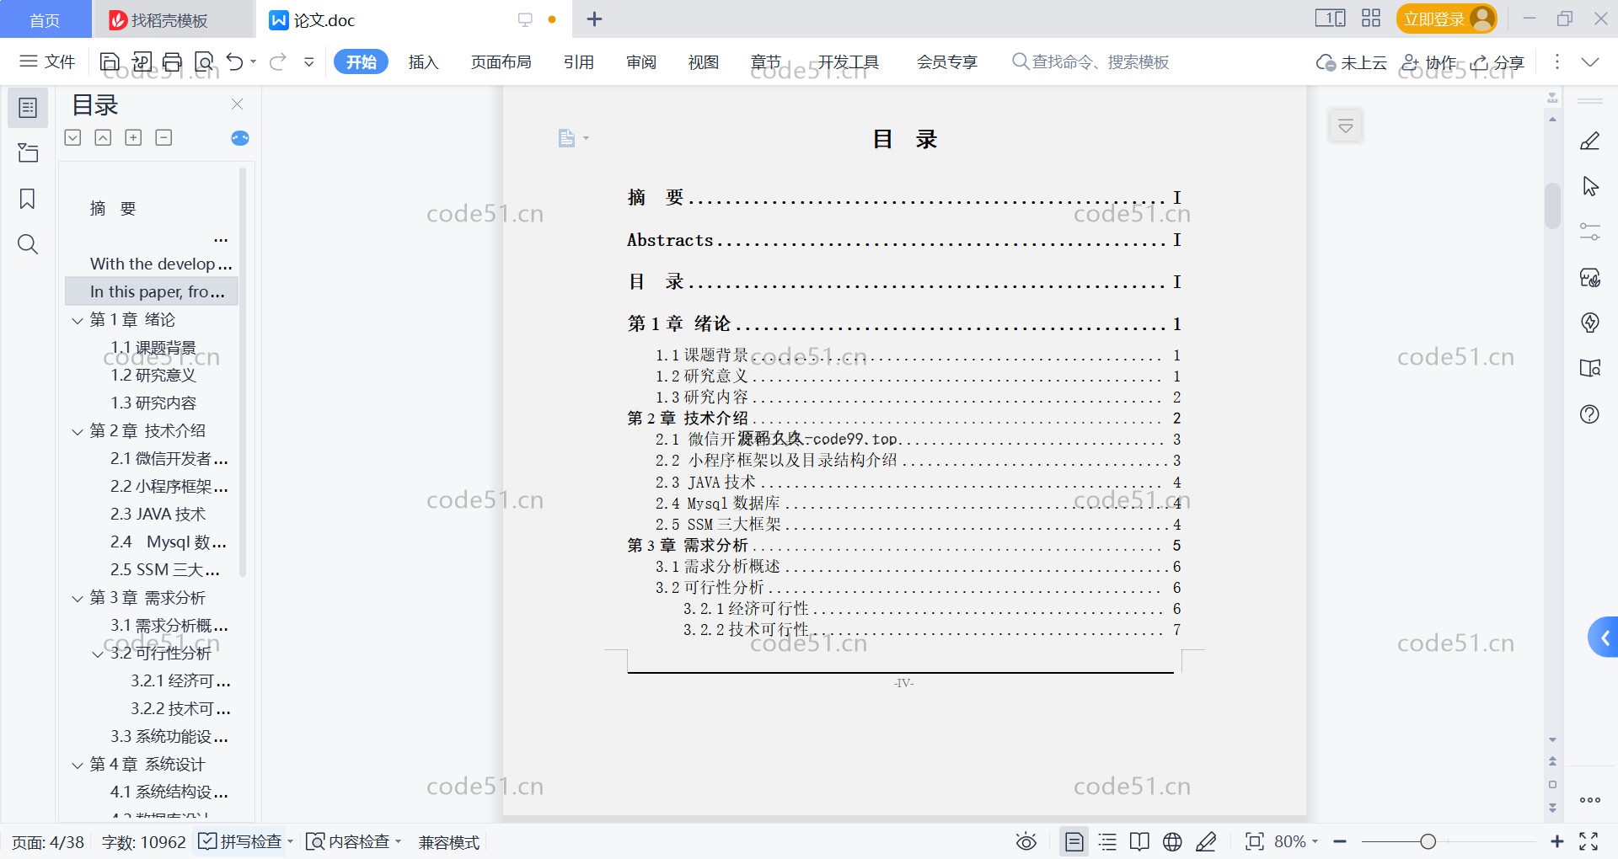Open the help icon on right sidebar
1618x859 pixels.
(1590, 413)
